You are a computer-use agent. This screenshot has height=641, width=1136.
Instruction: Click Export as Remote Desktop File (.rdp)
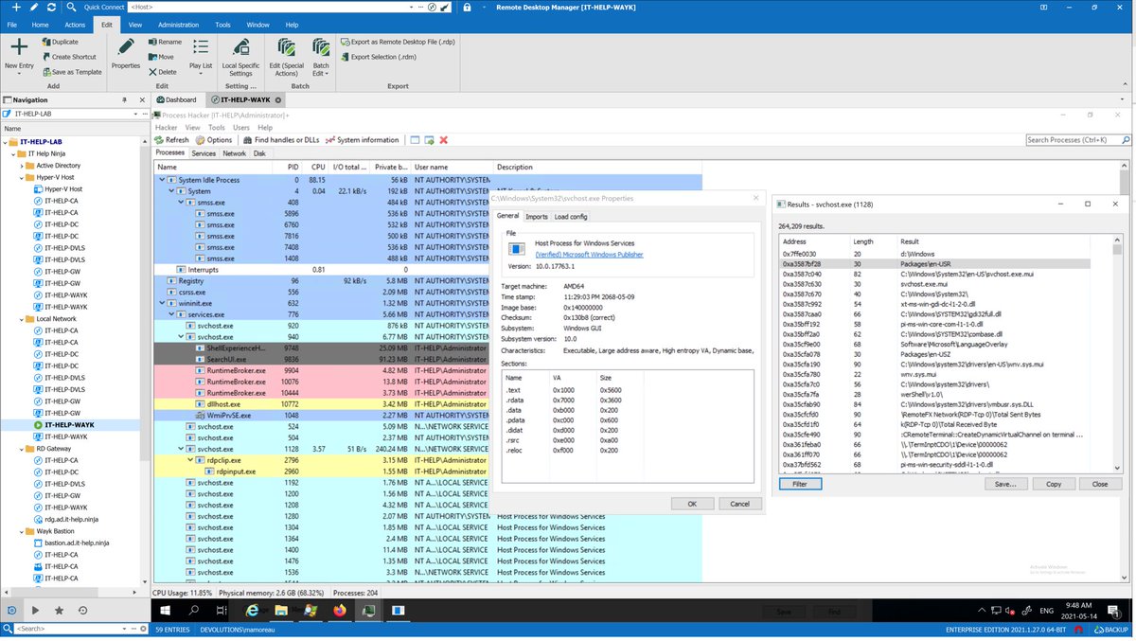pyautogui.click(x=397, y=43)
